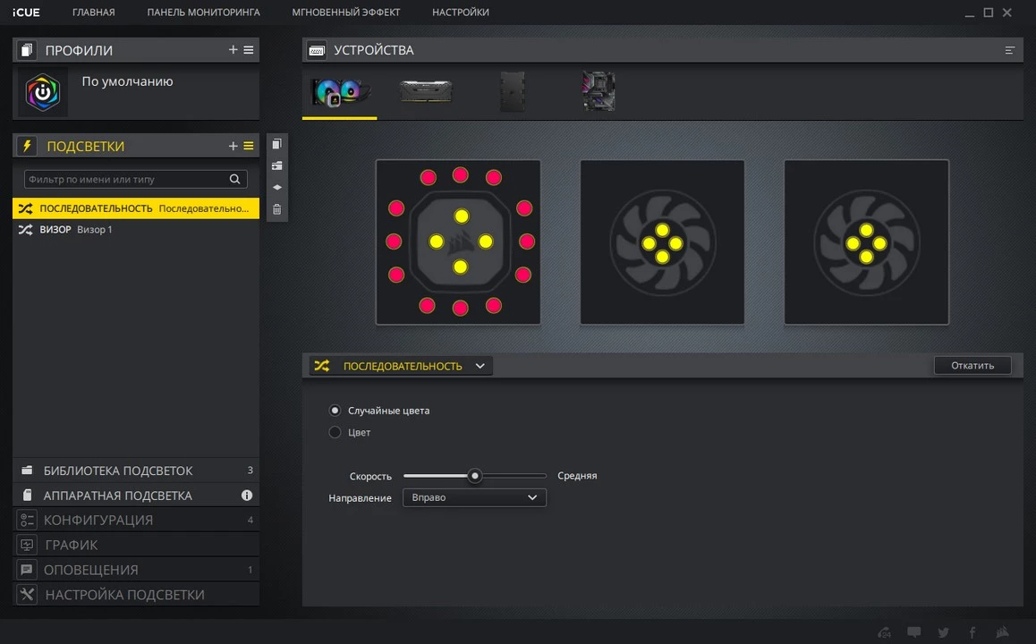
Task: Click the Corsair sails logo icon
Action: [x=1002, y=632]
